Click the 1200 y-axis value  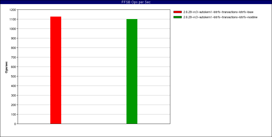point(13,10)
